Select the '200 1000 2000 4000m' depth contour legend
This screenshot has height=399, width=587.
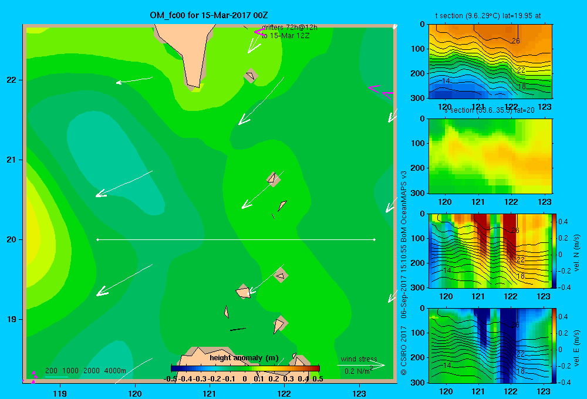tap(85, 371)
